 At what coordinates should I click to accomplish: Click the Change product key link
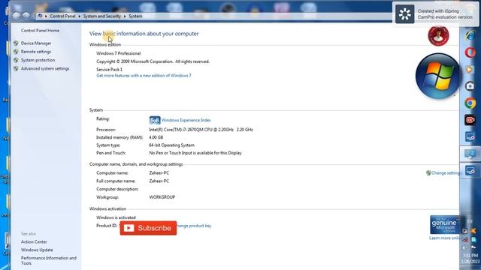coord(194,226)
